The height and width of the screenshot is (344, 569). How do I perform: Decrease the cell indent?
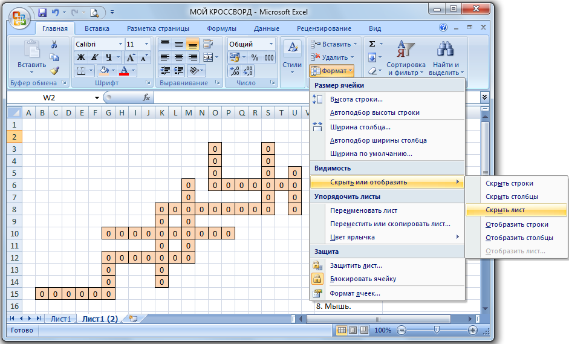pos(165,70)
